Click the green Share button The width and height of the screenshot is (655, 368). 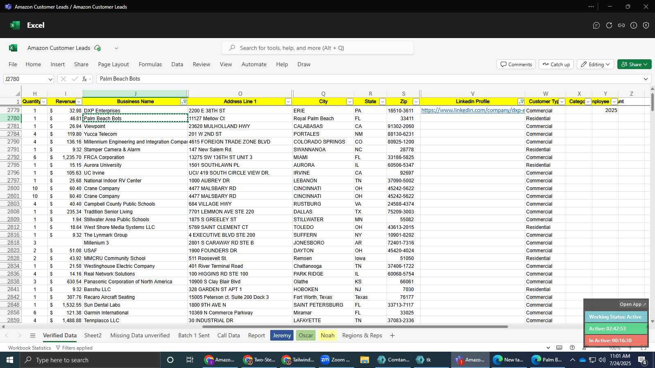(x=634, y=65)
